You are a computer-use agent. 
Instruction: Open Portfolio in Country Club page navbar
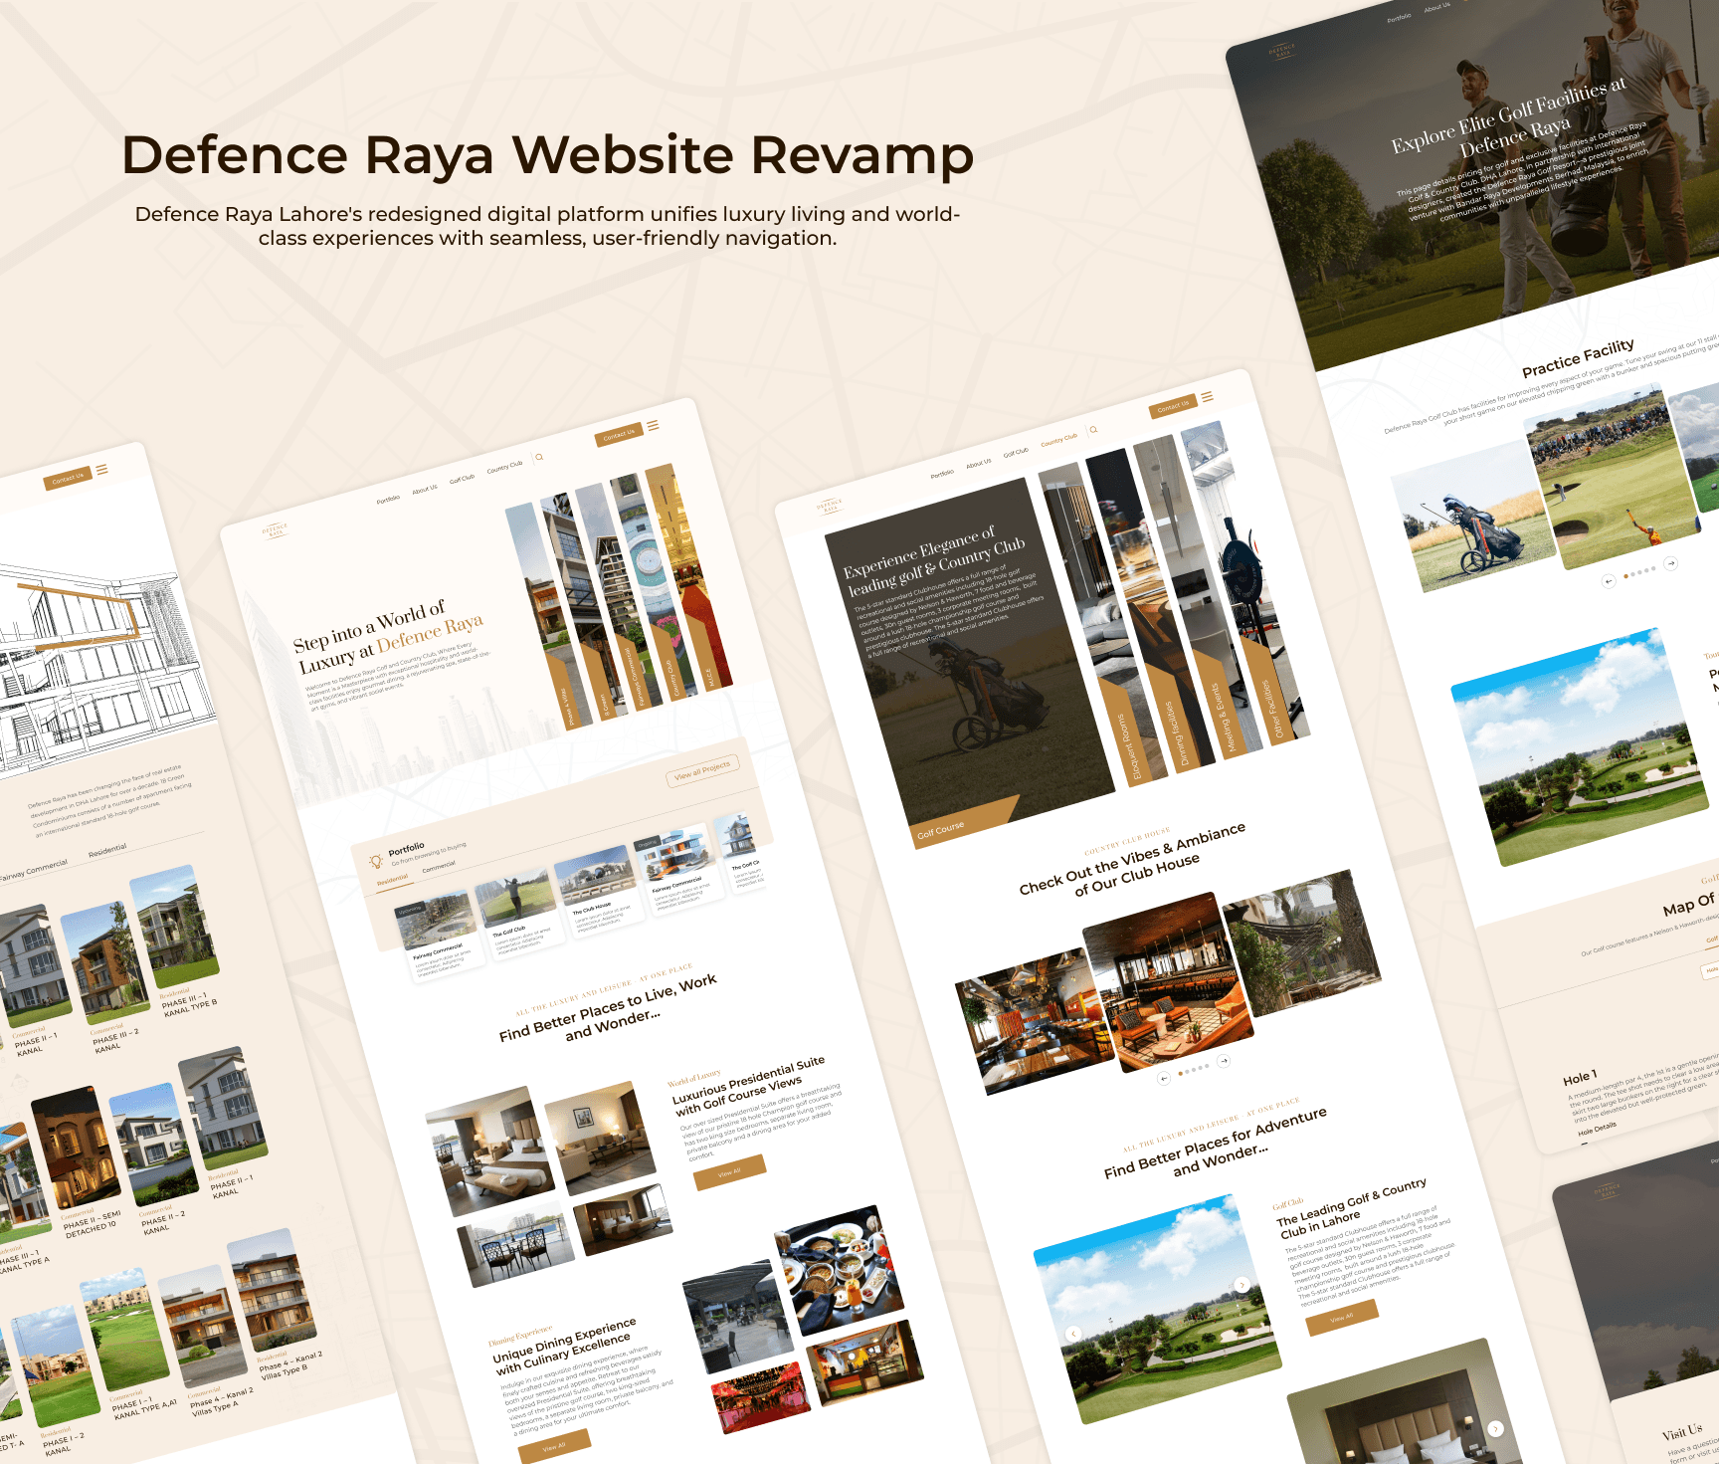942,474
